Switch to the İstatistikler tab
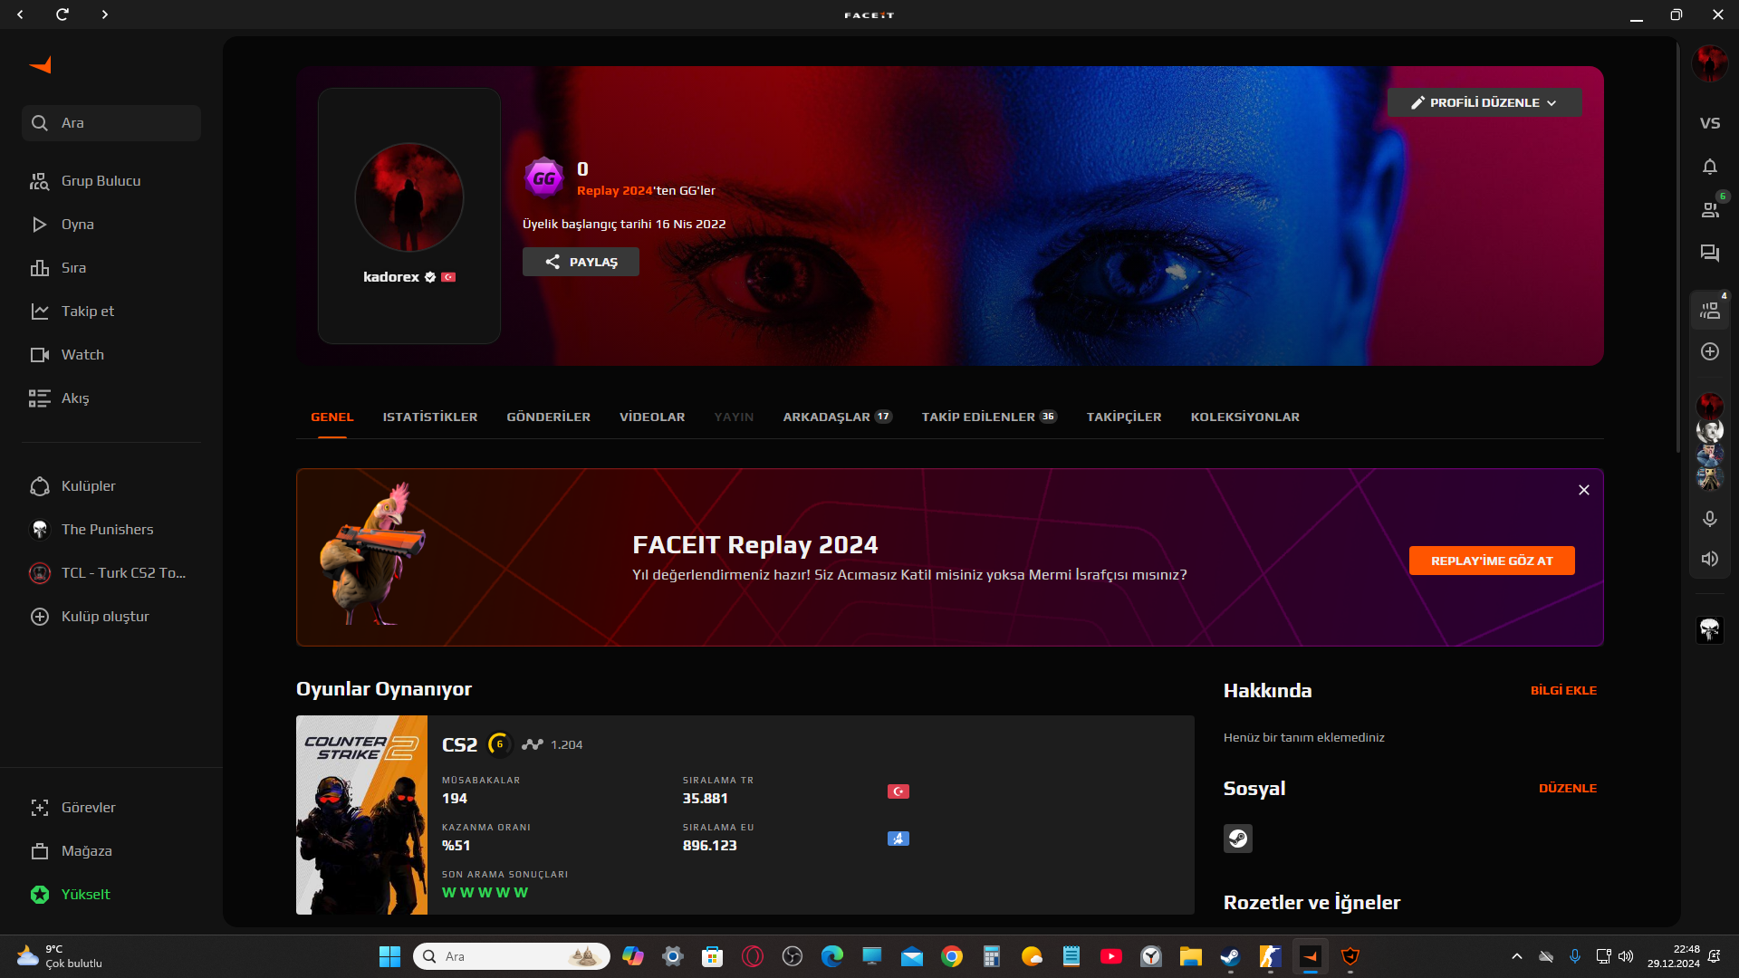Viewport: 1739px width, 978px height. point(429,417)
